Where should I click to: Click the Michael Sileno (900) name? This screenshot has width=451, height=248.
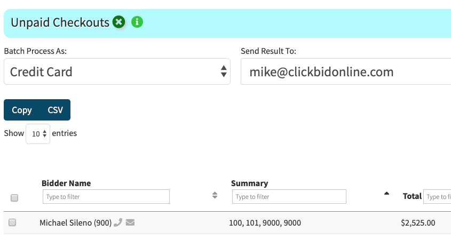point(75,223)
